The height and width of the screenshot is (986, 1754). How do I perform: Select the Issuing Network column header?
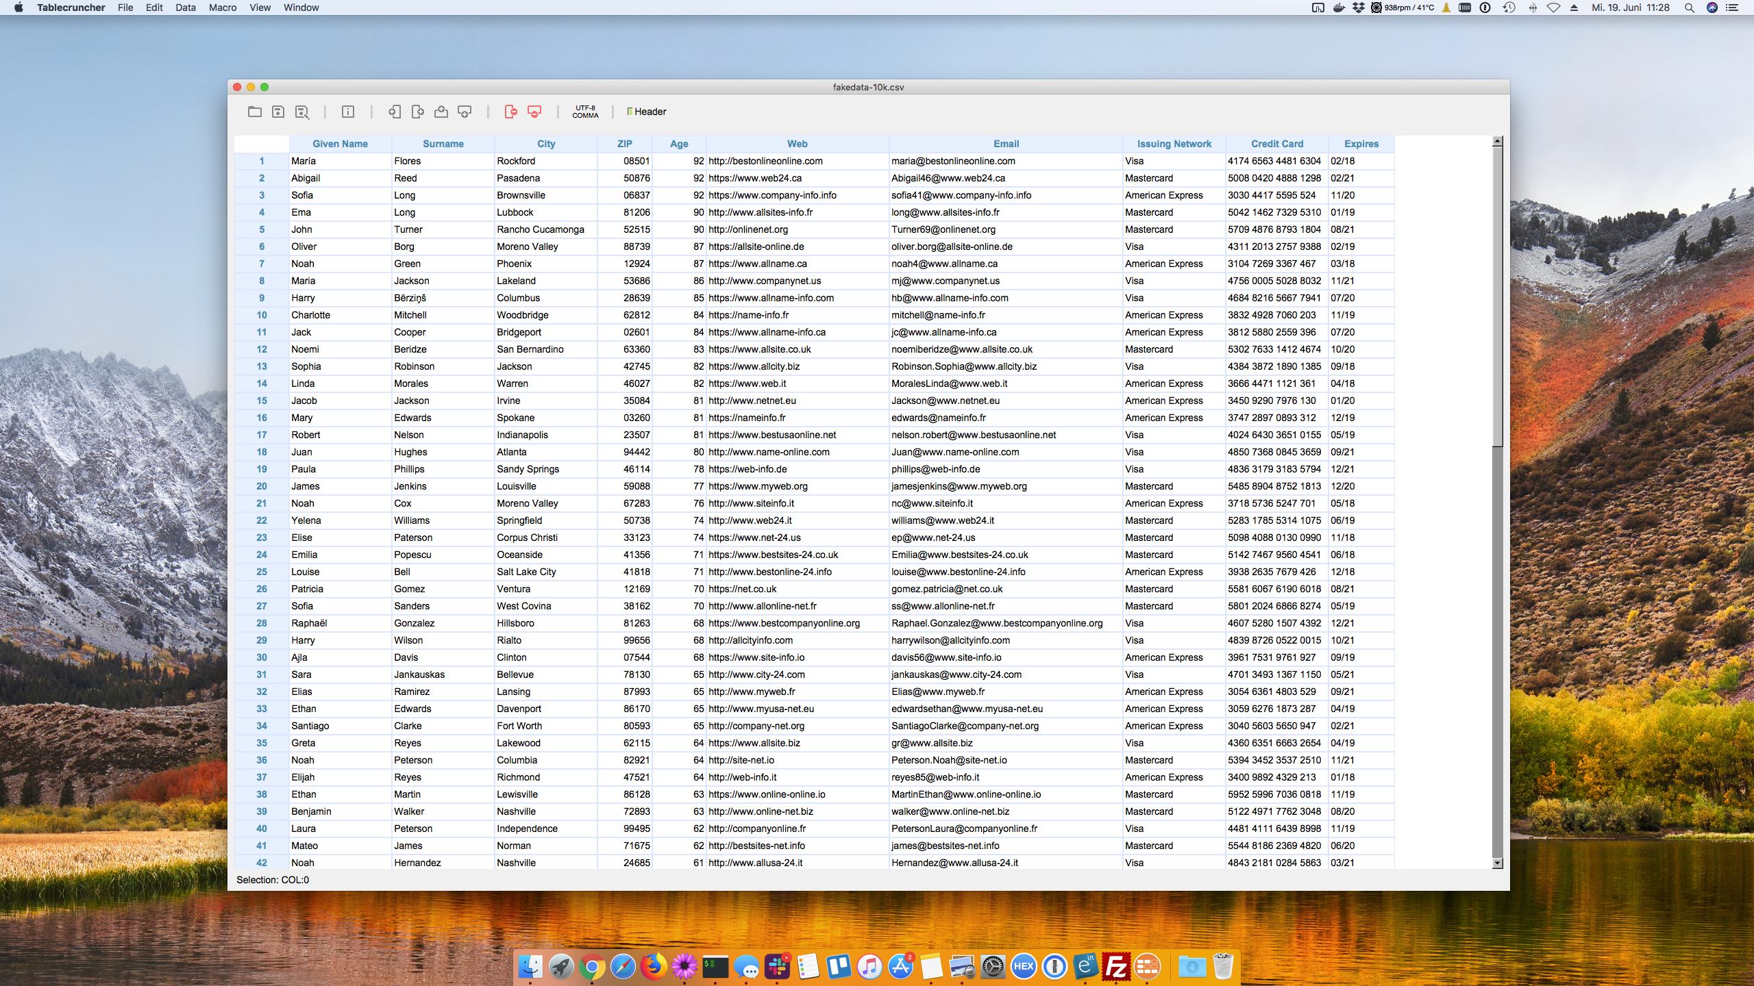[x=1174, y=144]
